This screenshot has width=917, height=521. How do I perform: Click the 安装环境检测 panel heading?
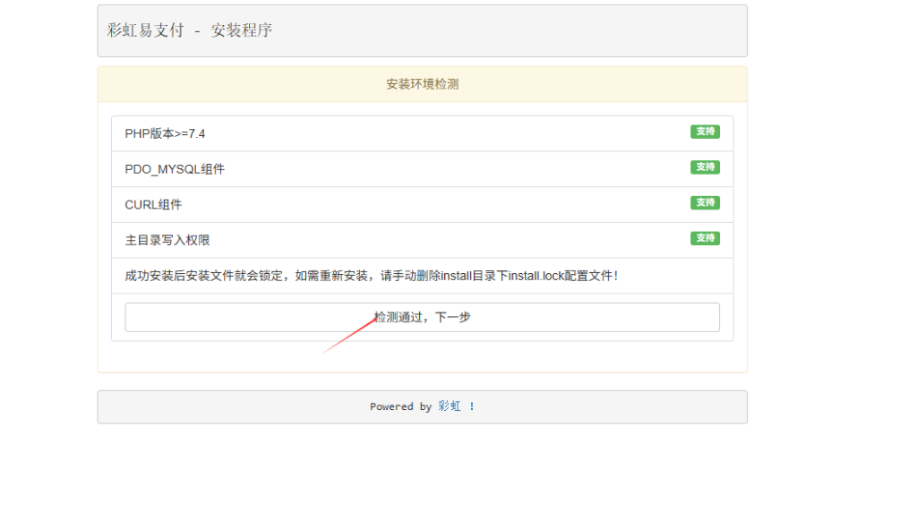[422, 84]
